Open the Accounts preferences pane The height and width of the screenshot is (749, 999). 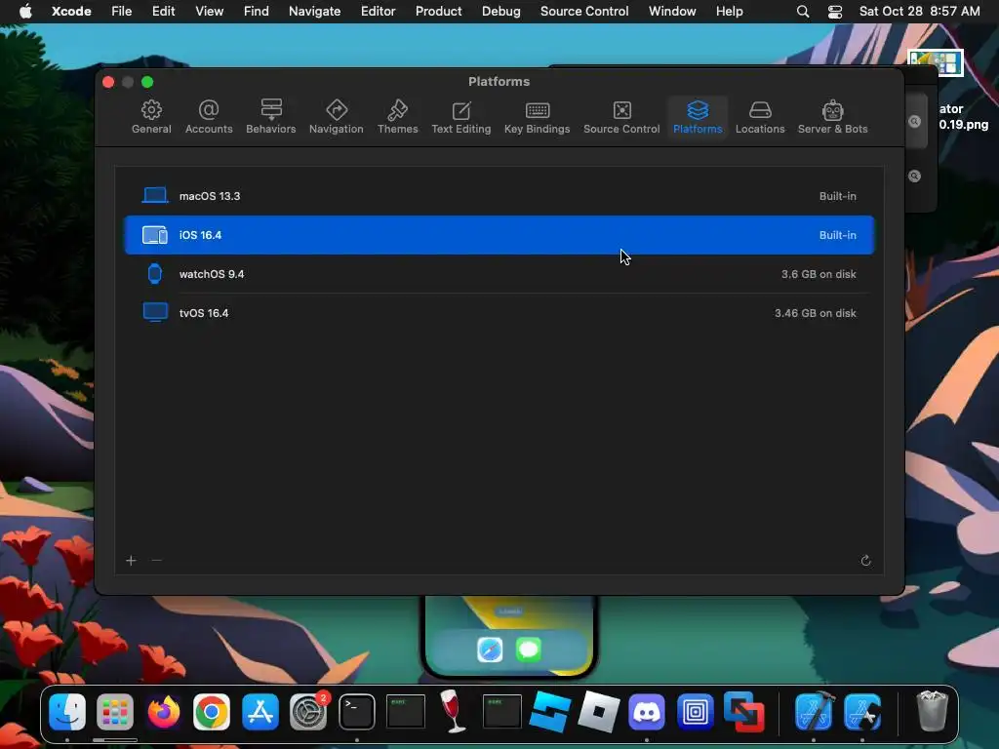(x=209, y=117)
